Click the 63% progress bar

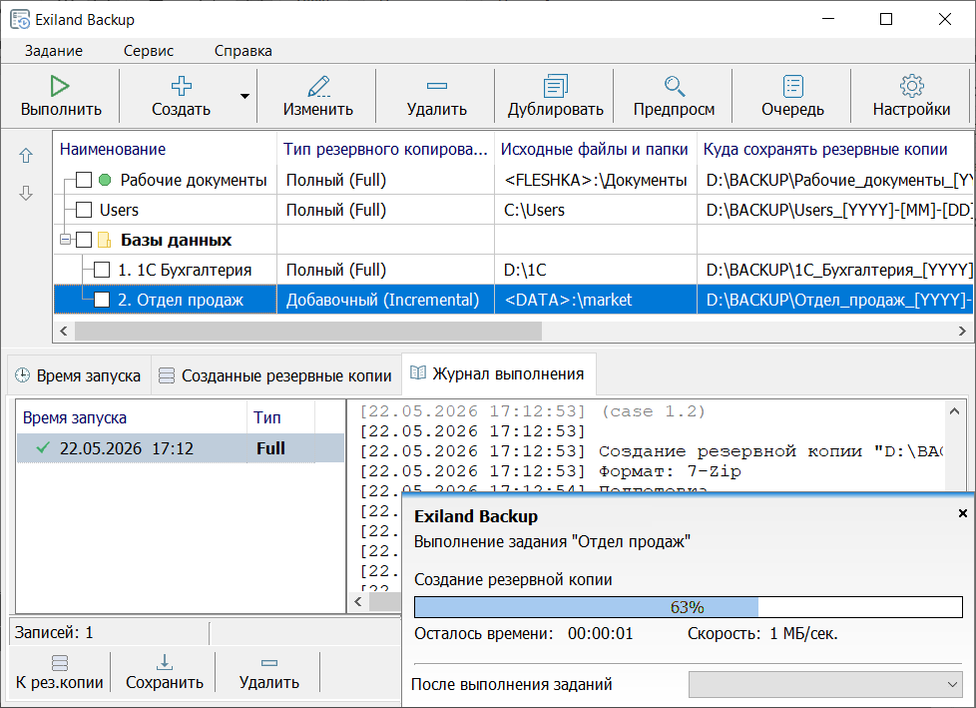click(689, 607)
